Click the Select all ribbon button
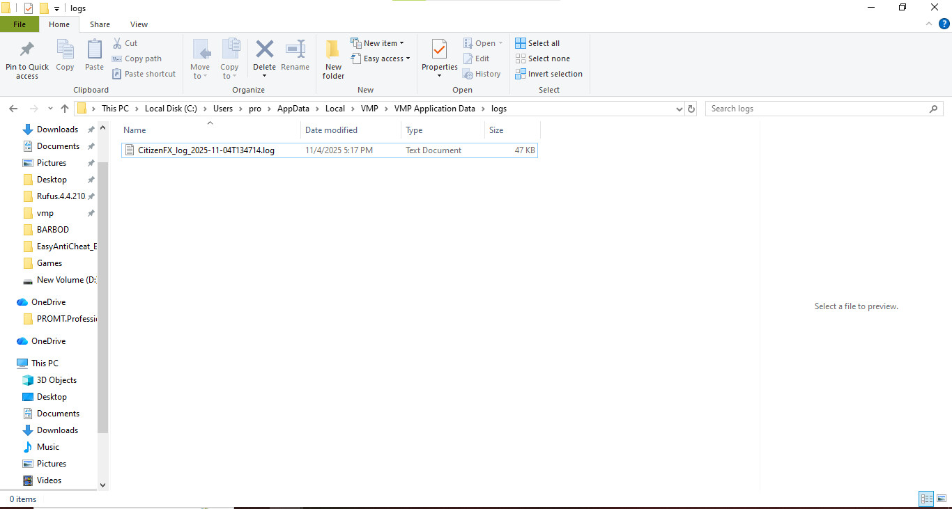Viewport: 952px width, 509px height. (537, 43)
